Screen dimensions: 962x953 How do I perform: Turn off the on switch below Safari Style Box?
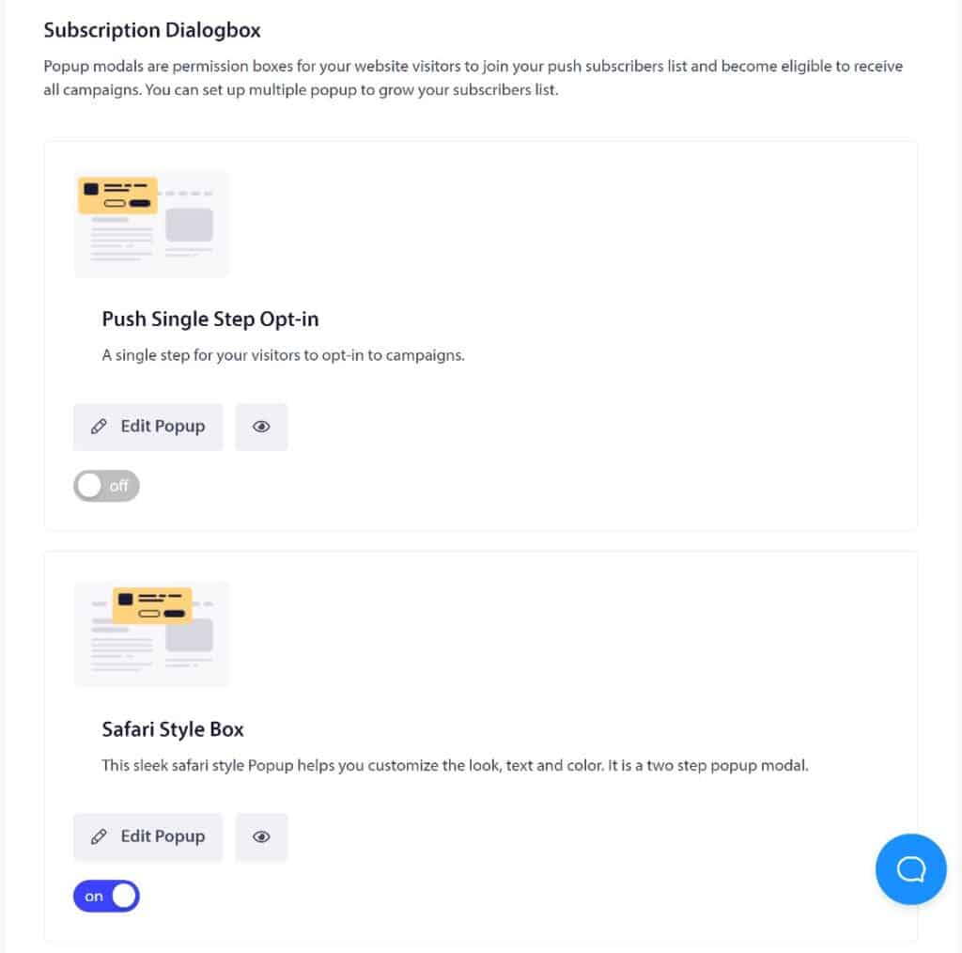106,896
